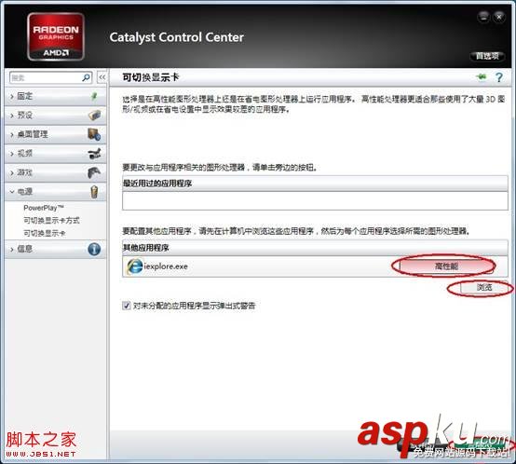Expand the 信息 section arrow

pyautogui.click(x=12, y=249)
